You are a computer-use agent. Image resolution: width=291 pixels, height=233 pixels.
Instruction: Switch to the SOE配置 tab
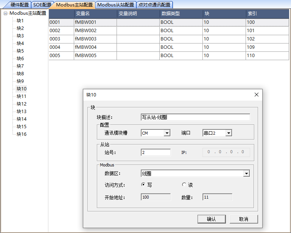pos(42,5)
